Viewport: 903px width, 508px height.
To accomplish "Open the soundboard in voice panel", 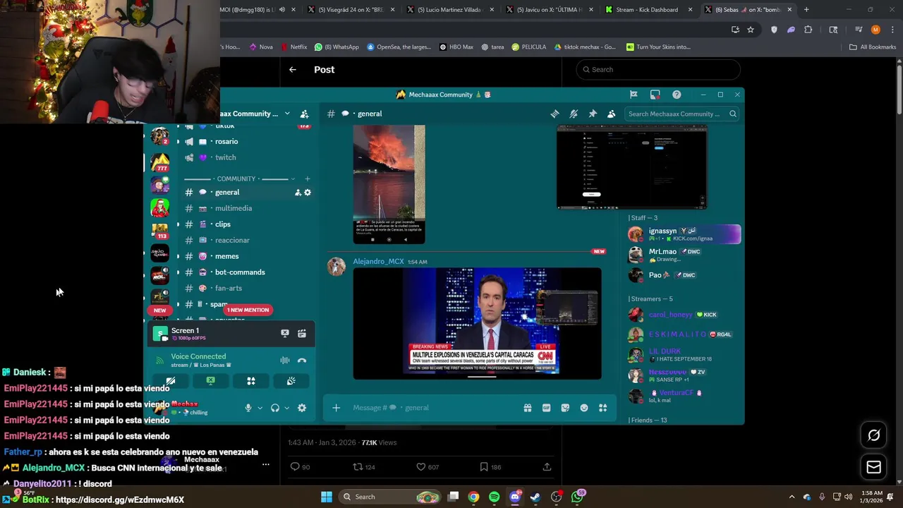I will tap(291, 381).
